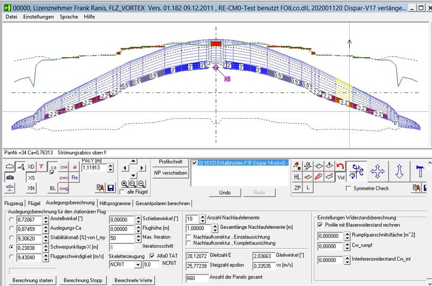Uncheck Profile mit Blasenwiderstand rechnen
The height and width of the screenshot is (286, 432).
click(320, 224)
